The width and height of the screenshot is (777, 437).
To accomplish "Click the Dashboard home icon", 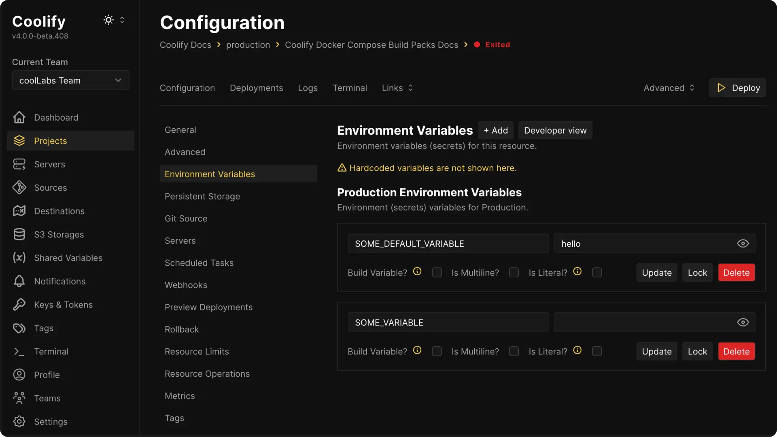I will [x=19, y=117].
